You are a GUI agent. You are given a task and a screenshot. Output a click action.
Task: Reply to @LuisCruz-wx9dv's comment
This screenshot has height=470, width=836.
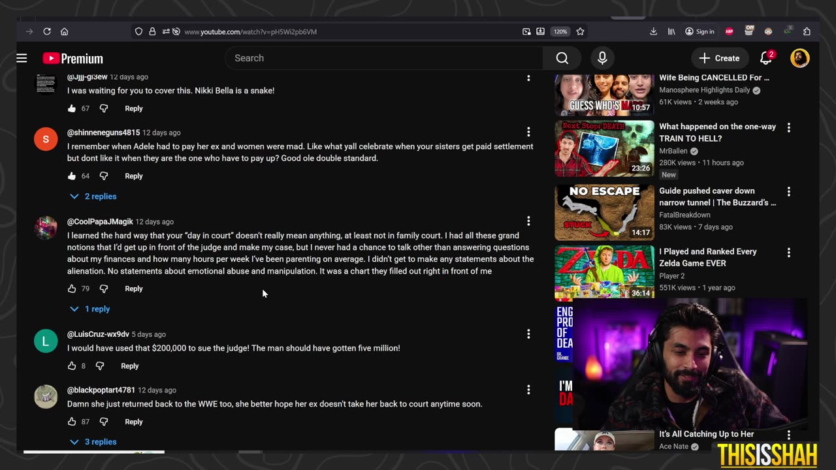130,366
